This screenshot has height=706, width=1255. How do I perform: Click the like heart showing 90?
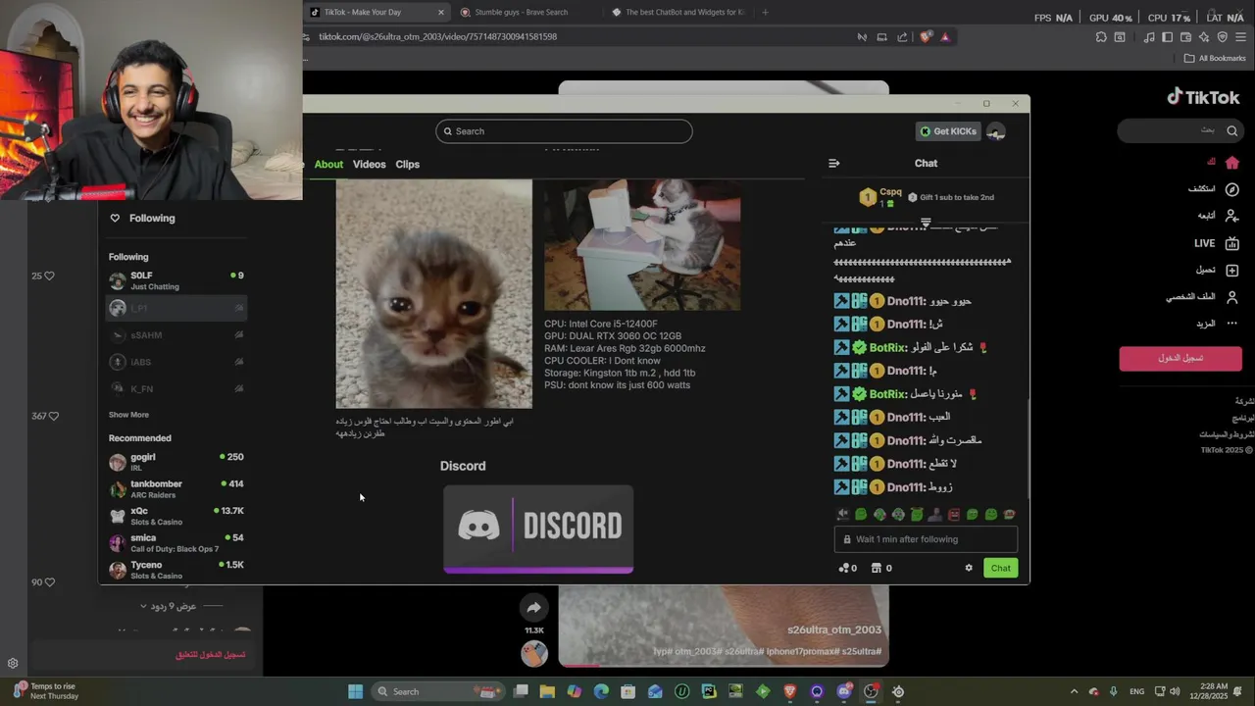click(x=49, y=581)
